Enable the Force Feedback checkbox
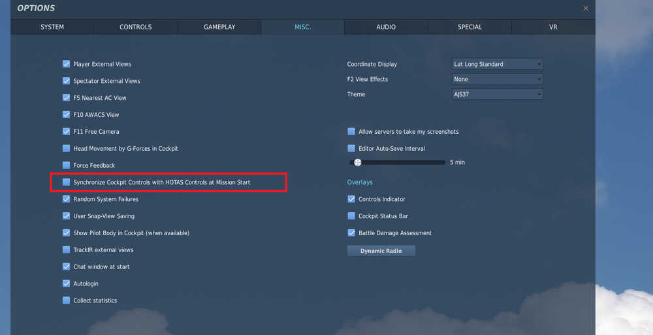 (66, 165)
